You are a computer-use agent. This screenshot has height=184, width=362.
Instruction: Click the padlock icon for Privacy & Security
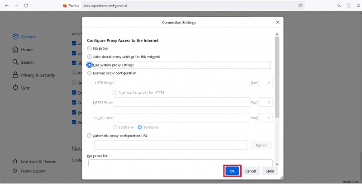(x=15, y=75)
